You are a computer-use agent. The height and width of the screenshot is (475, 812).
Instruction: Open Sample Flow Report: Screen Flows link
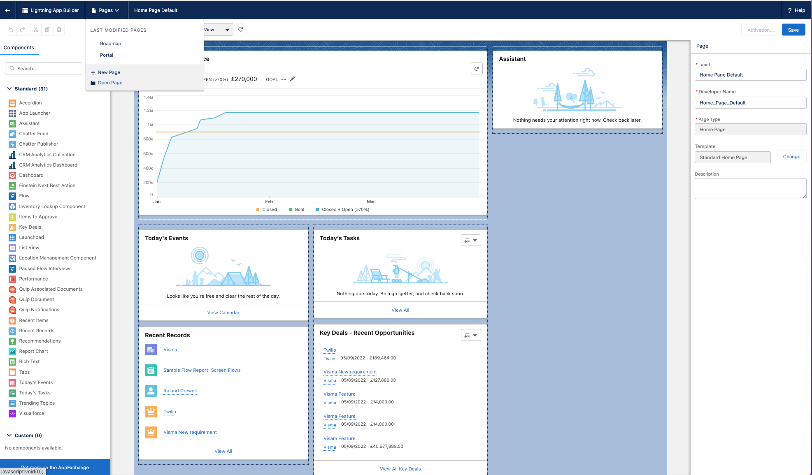point(202,370)
